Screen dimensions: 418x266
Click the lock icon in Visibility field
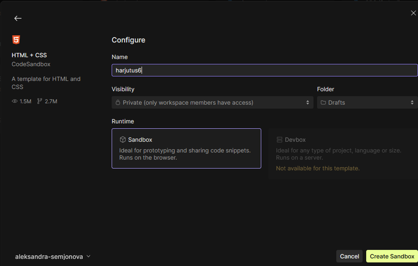coord(118,102)
